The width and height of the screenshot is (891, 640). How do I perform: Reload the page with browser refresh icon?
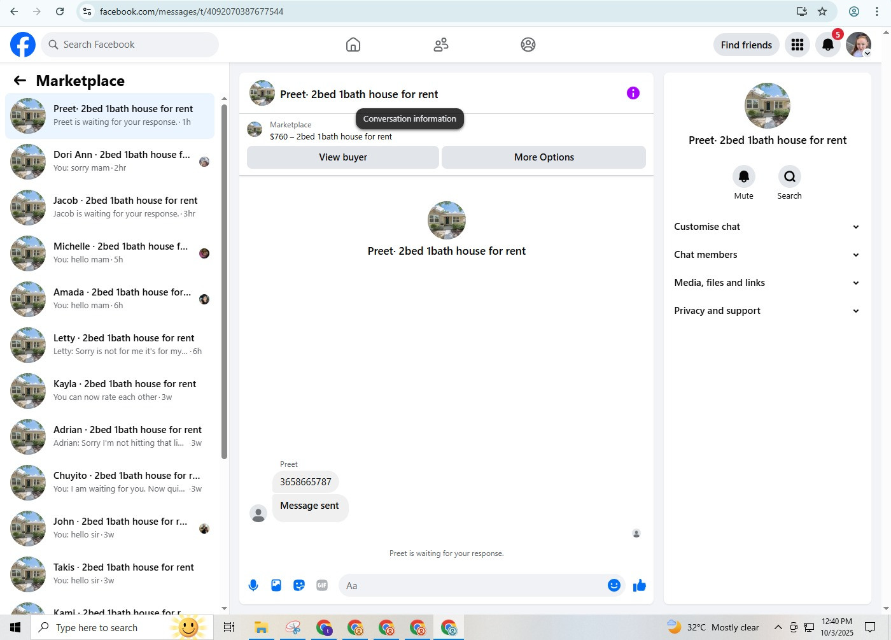(x=60, y=11)
